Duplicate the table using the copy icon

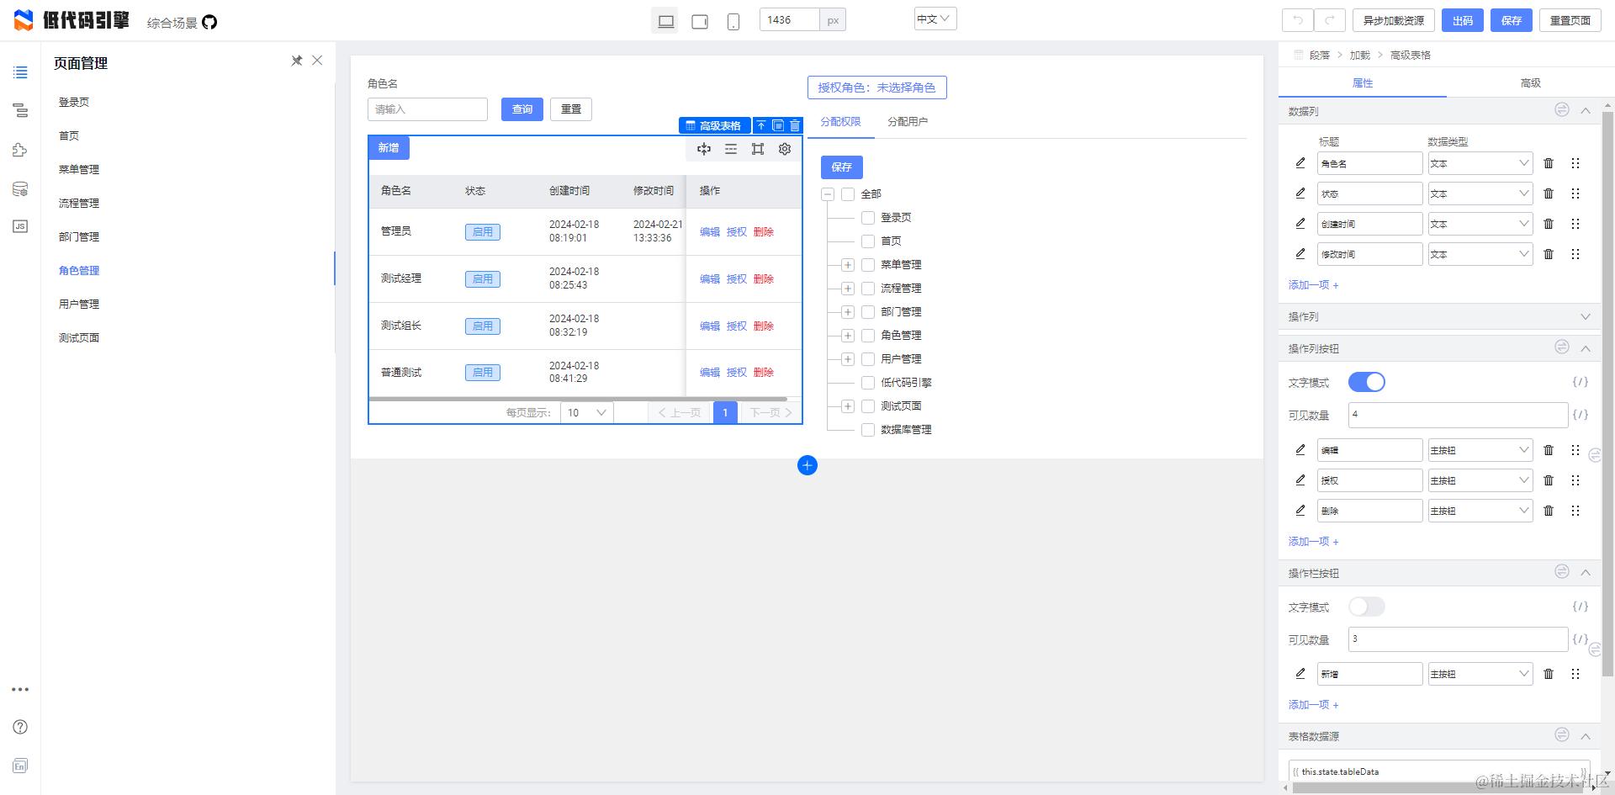coord(777,125)
